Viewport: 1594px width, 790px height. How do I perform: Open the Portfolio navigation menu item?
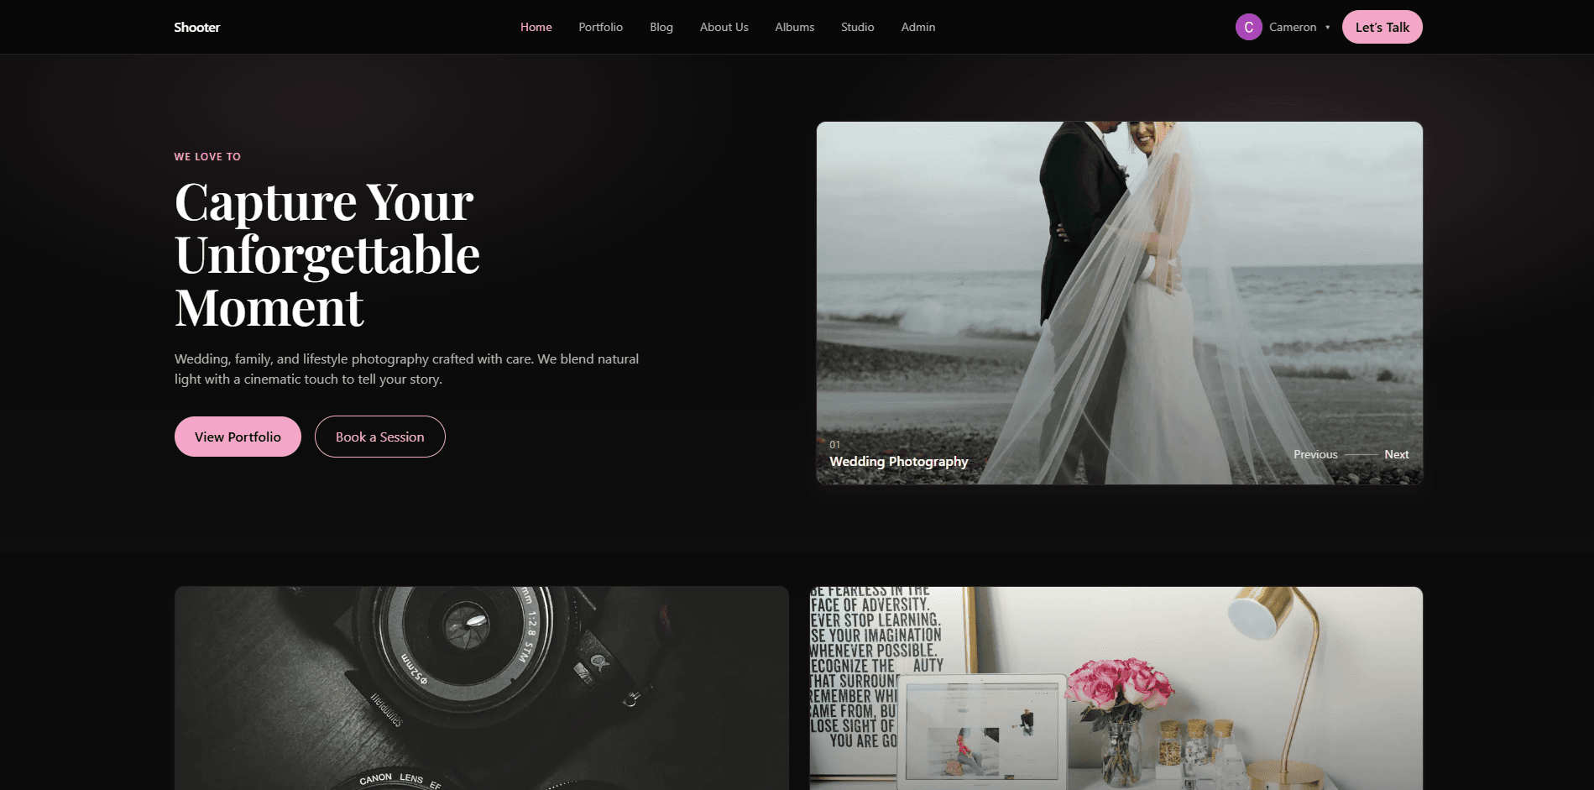click(x=600, y=26)
